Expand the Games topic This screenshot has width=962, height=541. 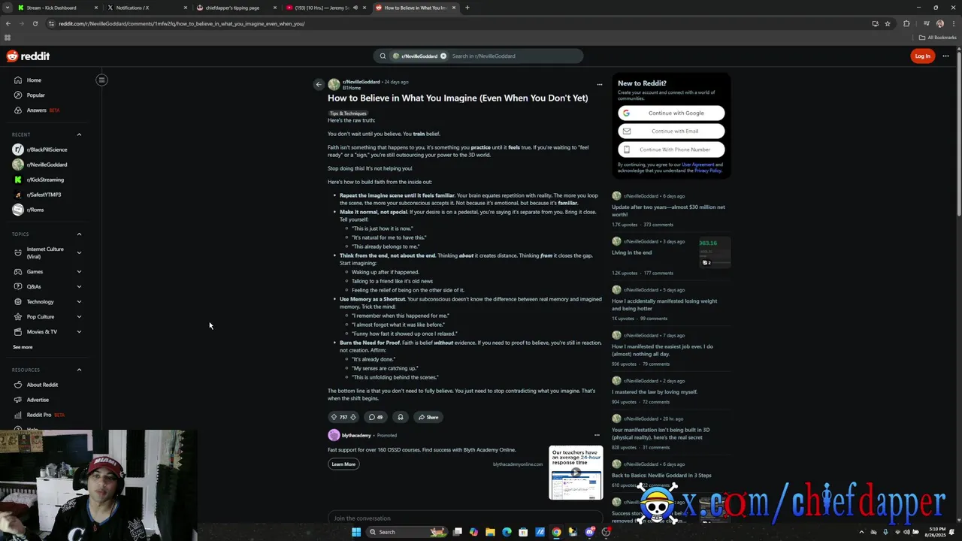(79, 272)
